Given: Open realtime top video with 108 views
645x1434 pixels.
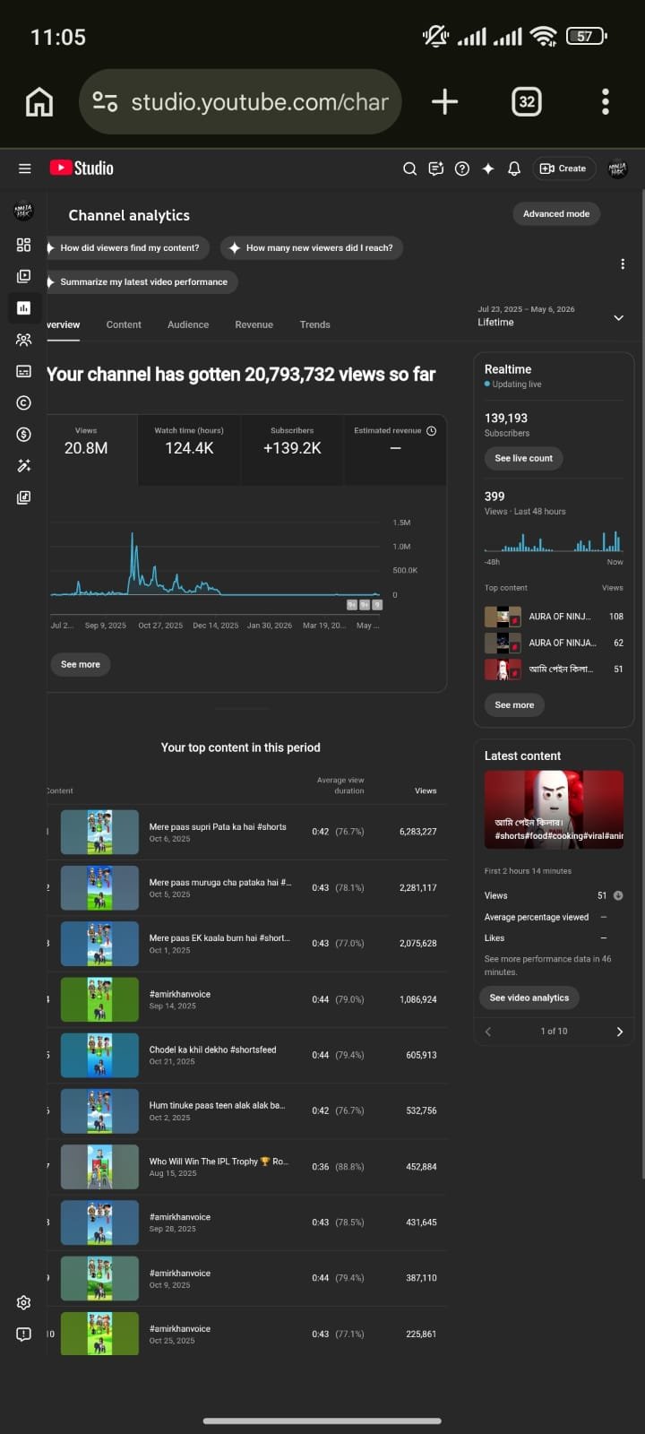Looking at the screenshot, I should click(x=554, y=617).
